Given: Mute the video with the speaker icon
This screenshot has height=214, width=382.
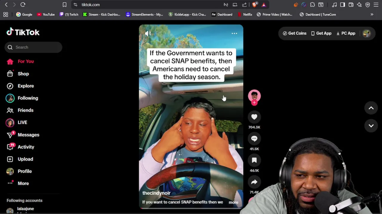Looking at the screenshot, I should click(x=148, y=33).
